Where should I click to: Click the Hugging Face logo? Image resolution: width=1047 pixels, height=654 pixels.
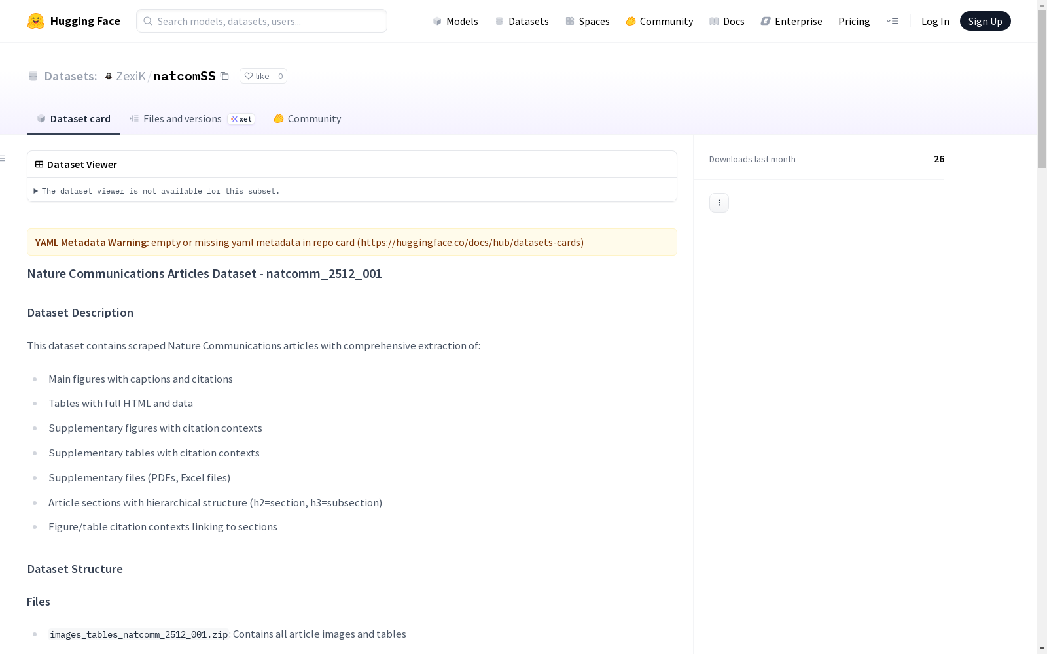point(73,21)
